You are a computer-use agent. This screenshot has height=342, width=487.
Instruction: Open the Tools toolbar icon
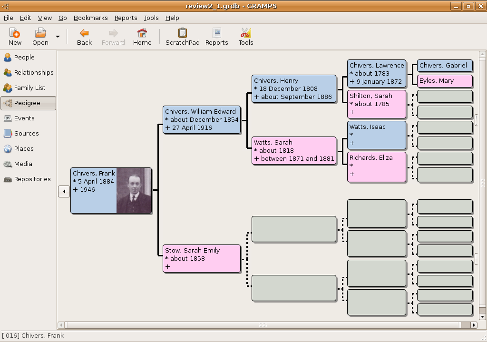[245, 33]
